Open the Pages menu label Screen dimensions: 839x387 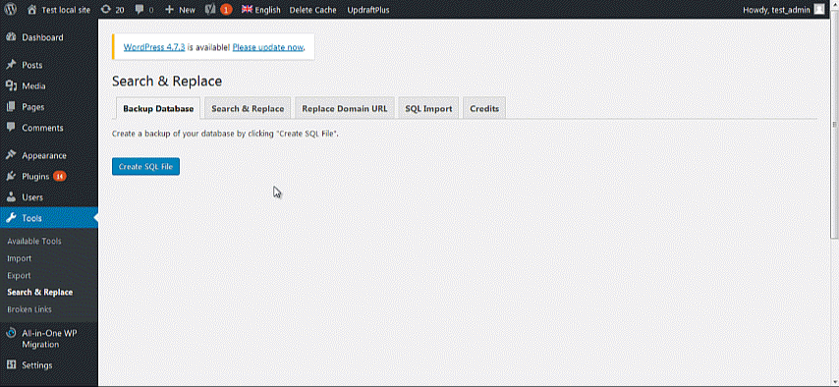33,106
